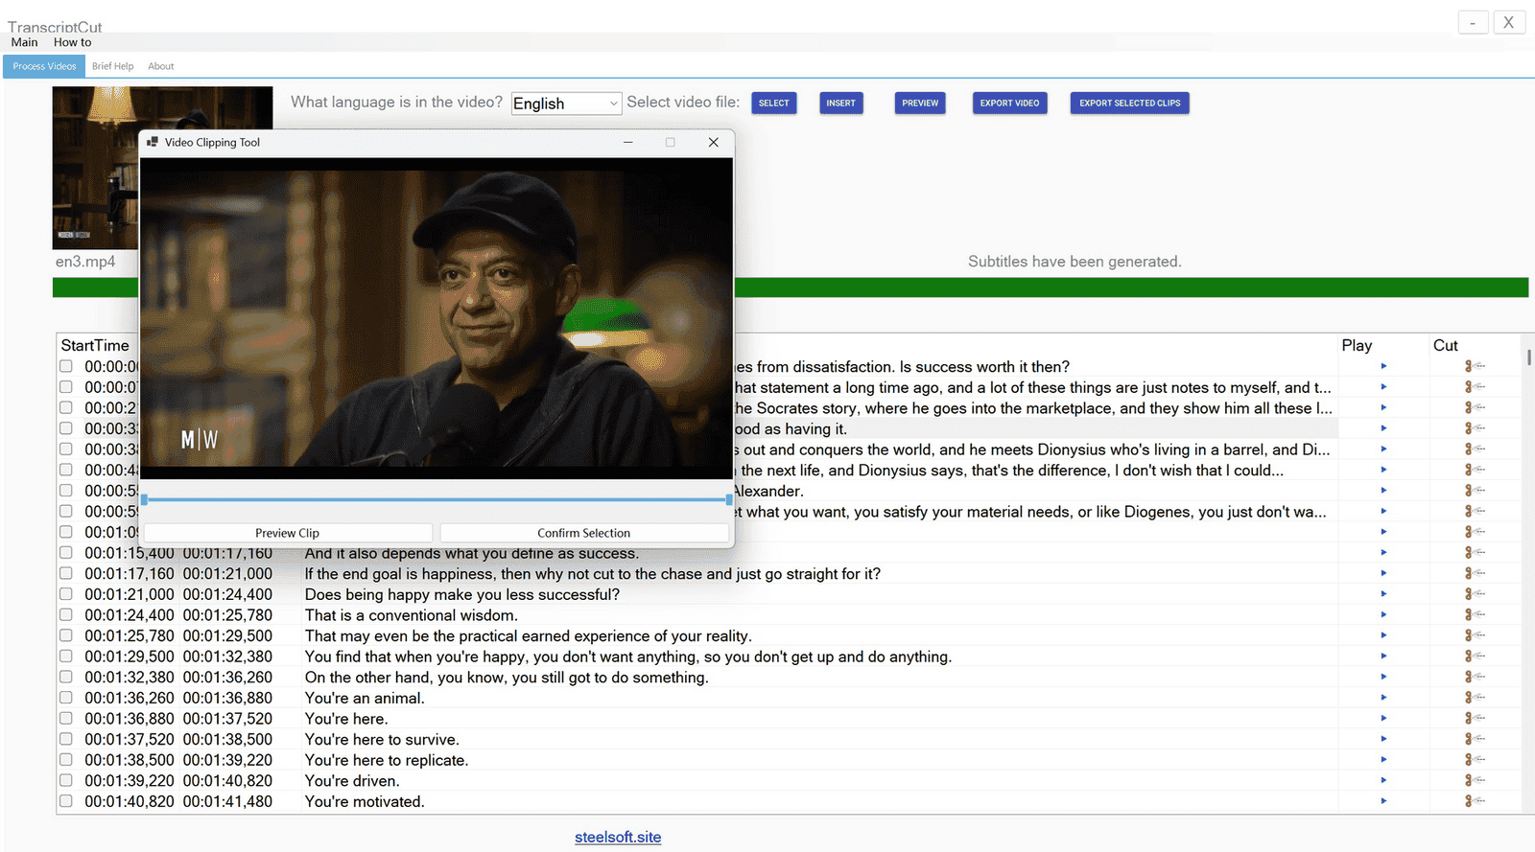Click Confirm Selection in clipping tool
The image size is (1535, 852).
tap(583, 533)
